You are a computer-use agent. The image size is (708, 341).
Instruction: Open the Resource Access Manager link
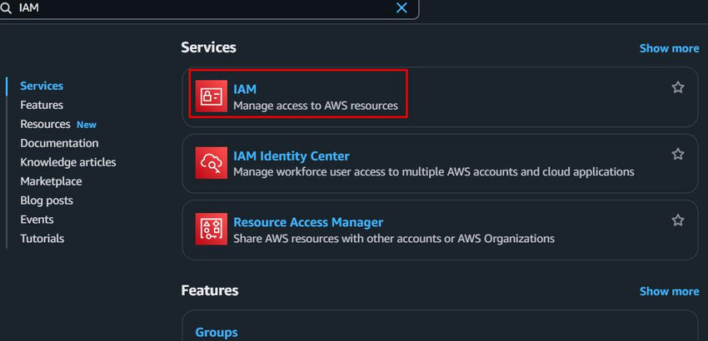[308, 222]
